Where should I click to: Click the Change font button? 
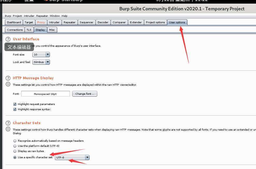click(x=85, y=94)
